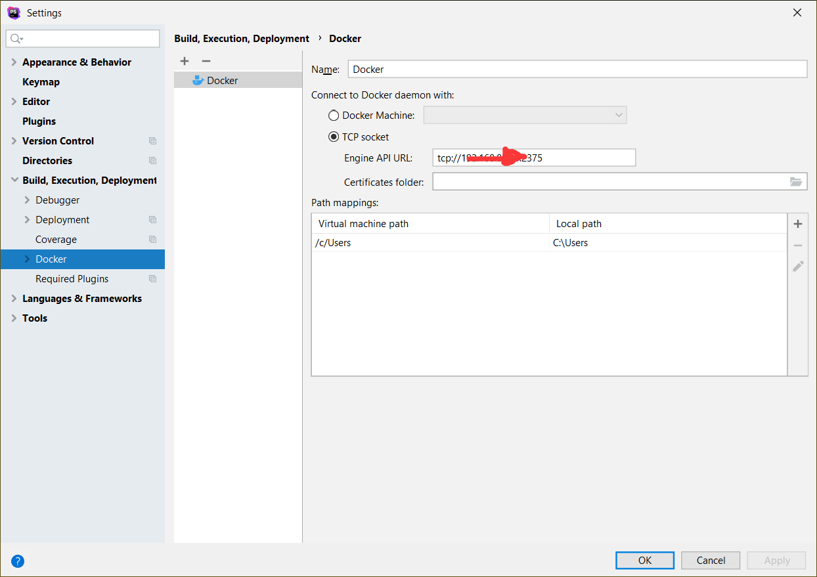This screenshot has height=577, width=817.
Task: Collapse Build, Execution, Deployment section
Action: coord(14,181)
